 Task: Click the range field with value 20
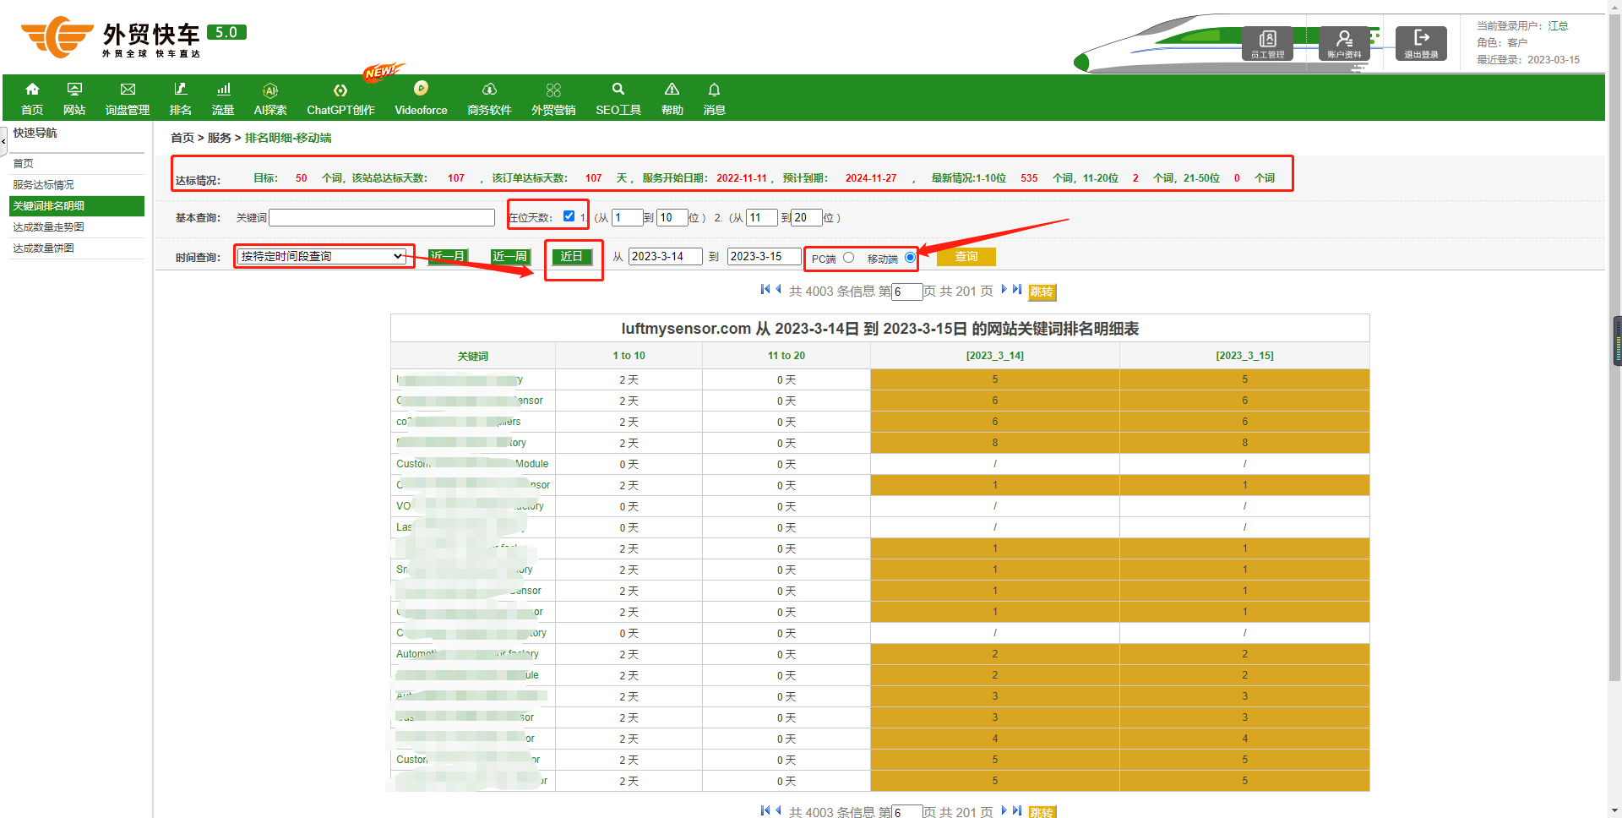[x=807, y=217]
